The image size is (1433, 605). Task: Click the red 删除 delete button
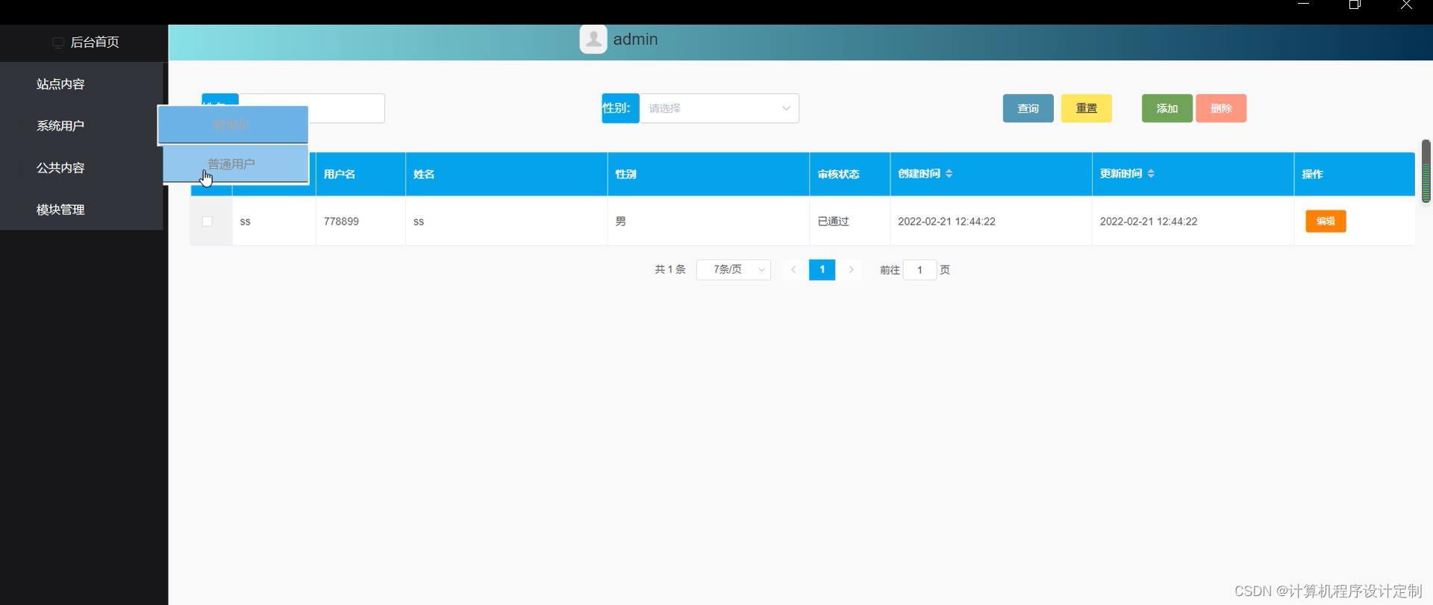click(x=1221, y=108)
